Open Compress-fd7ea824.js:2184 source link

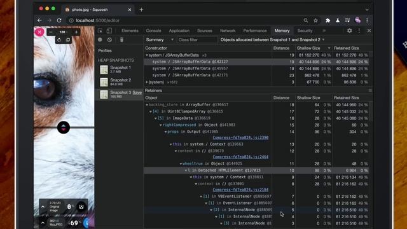pos(240,190)
